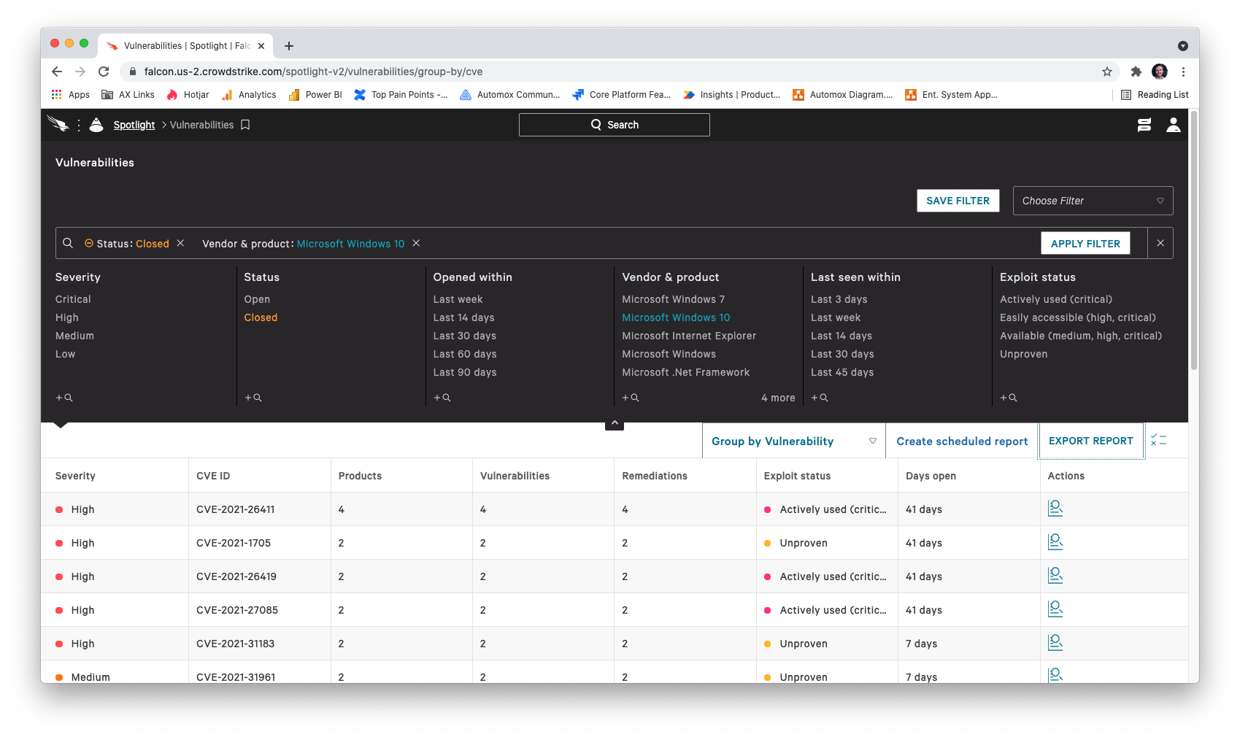Viewport: 1240px width, 737px height.
Task: Toggle the Critical severity filter
Action: click(x=73, y=299)
